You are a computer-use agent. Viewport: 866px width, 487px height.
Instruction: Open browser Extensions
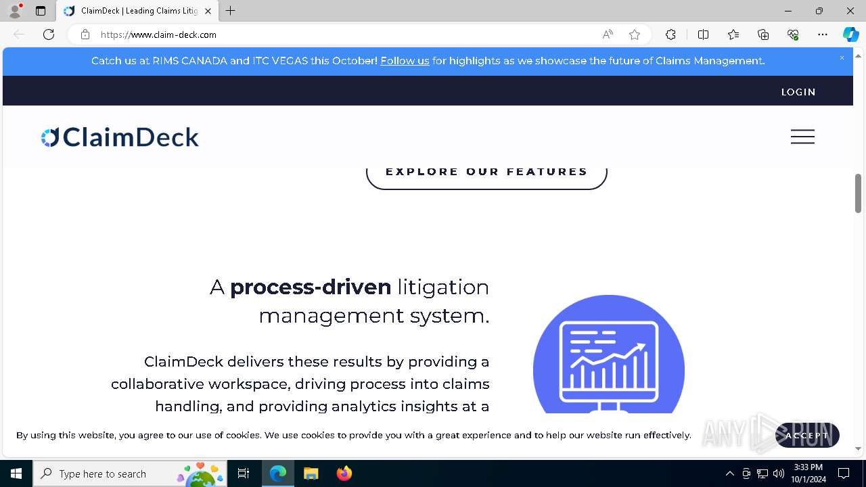(x=670, y=34)
